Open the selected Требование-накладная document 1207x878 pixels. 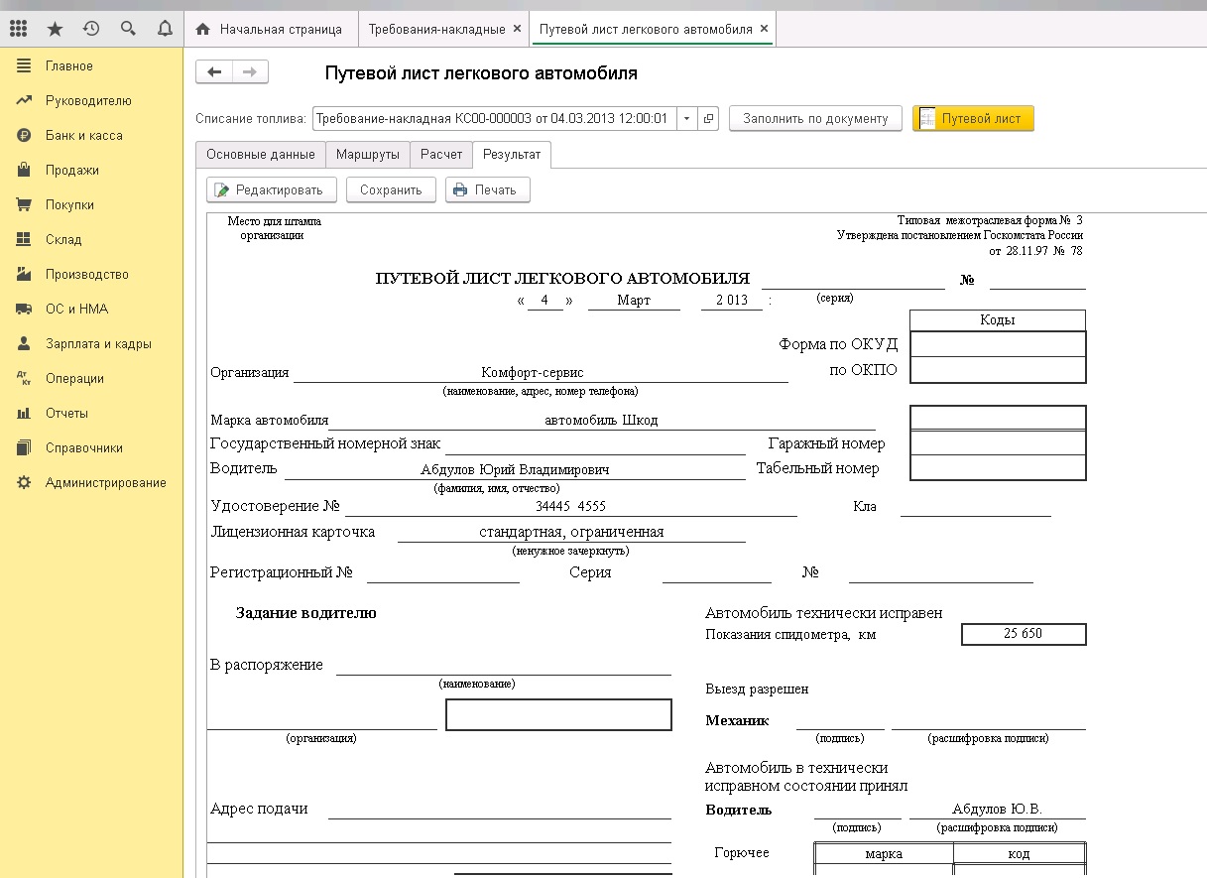pyautogui.click(x=709, y=119)
